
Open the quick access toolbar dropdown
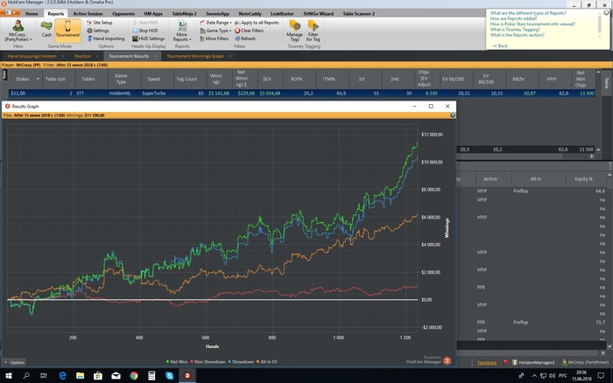tap(14, 13)
